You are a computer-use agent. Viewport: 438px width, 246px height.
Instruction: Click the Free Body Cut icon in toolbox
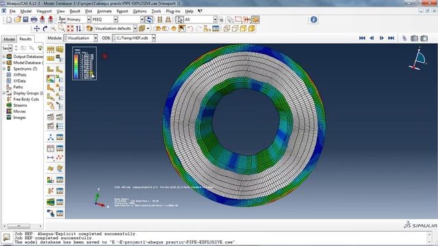(51, 191)
